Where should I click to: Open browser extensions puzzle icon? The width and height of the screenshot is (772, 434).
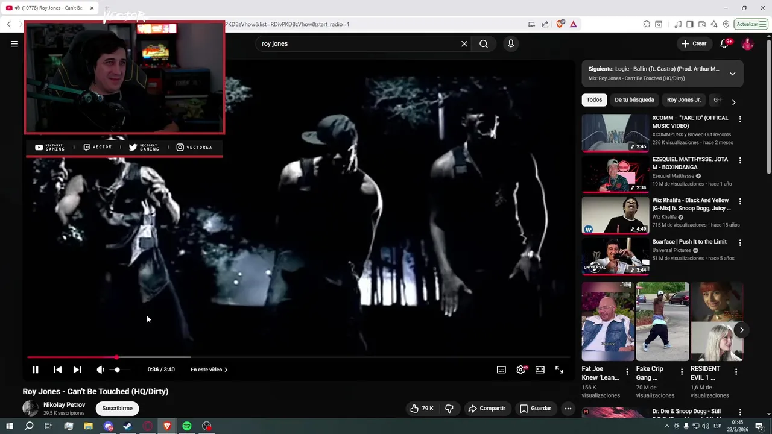click(647, 24)
